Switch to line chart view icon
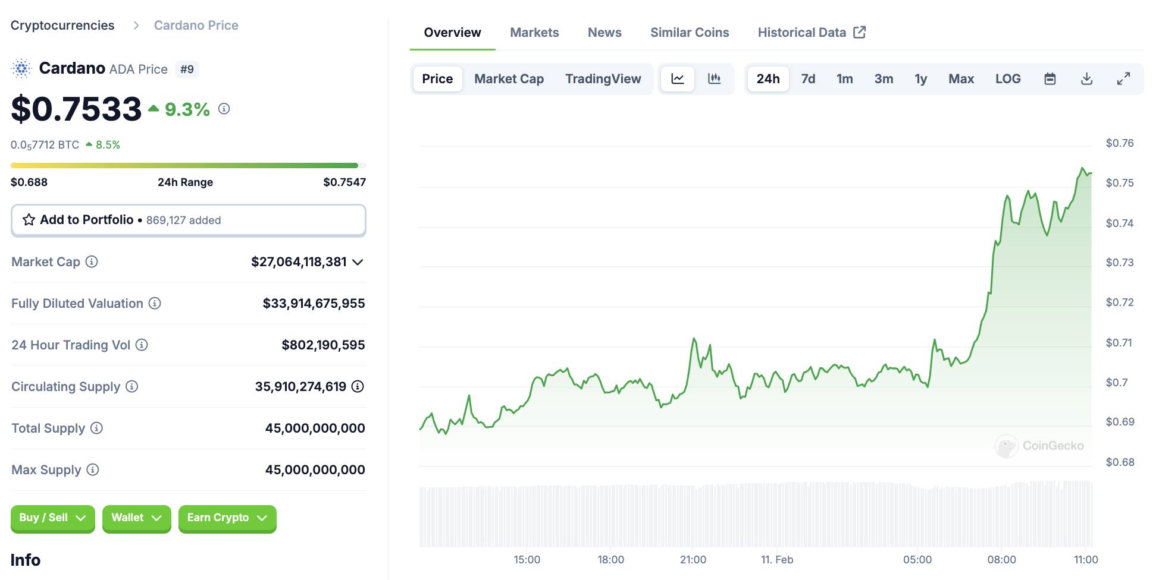 point(678,78)
